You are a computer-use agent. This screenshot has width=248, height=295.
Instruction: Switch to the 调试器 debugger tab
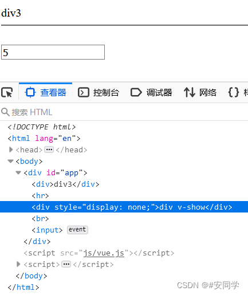tap(151, 92)
